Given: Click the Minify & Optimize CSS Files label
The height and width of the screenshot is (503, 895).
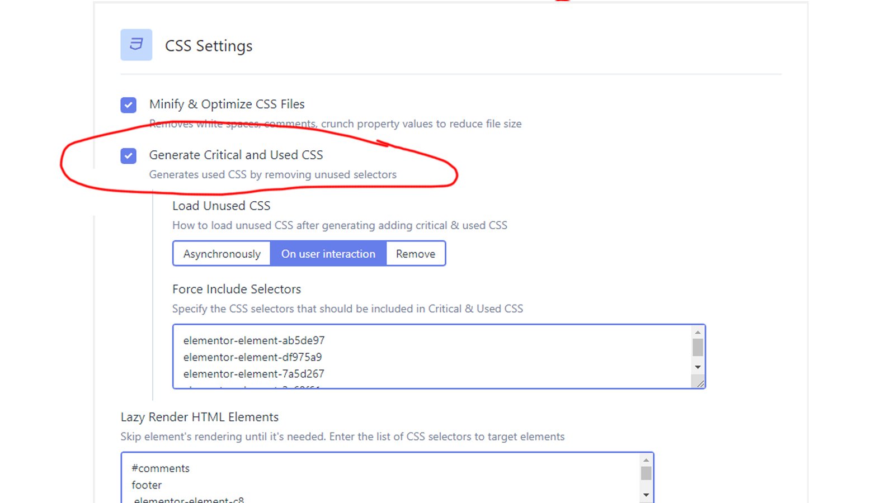Looking at the screenshot, I should point(227,105).
